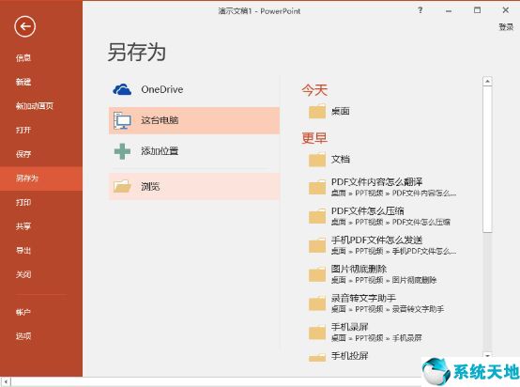Select 新建 in the sidebar
This screenshot has width=520, height=387.
click(23, 82)
